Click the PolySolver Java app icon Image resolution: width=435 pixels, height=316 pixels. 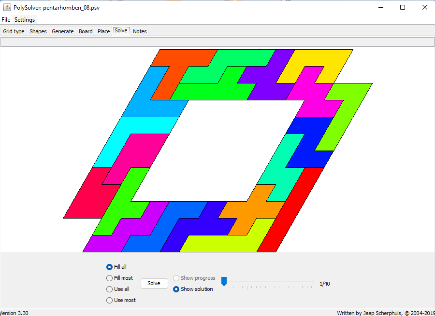[x=7, y=7]
